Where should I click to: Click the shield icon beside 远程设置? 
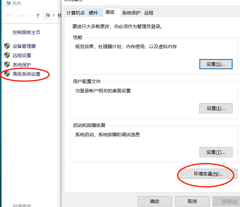coord(7,55)
